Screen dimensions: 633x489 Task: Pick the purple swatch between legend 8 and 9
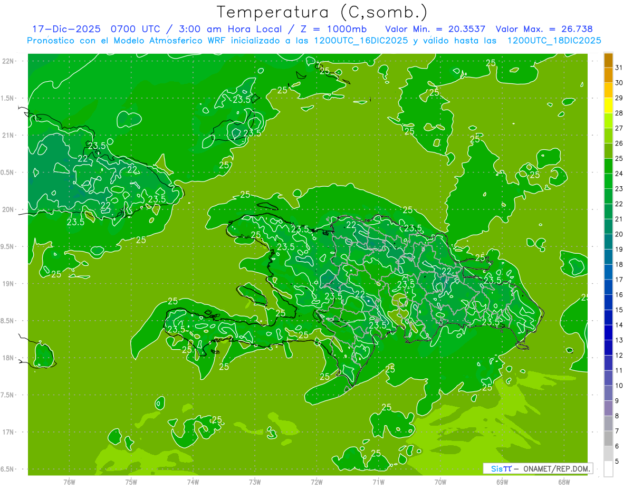[x=608, y=409]
